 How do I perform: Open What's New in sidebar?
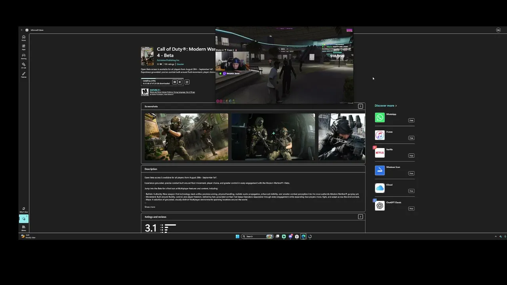(23, 210)
